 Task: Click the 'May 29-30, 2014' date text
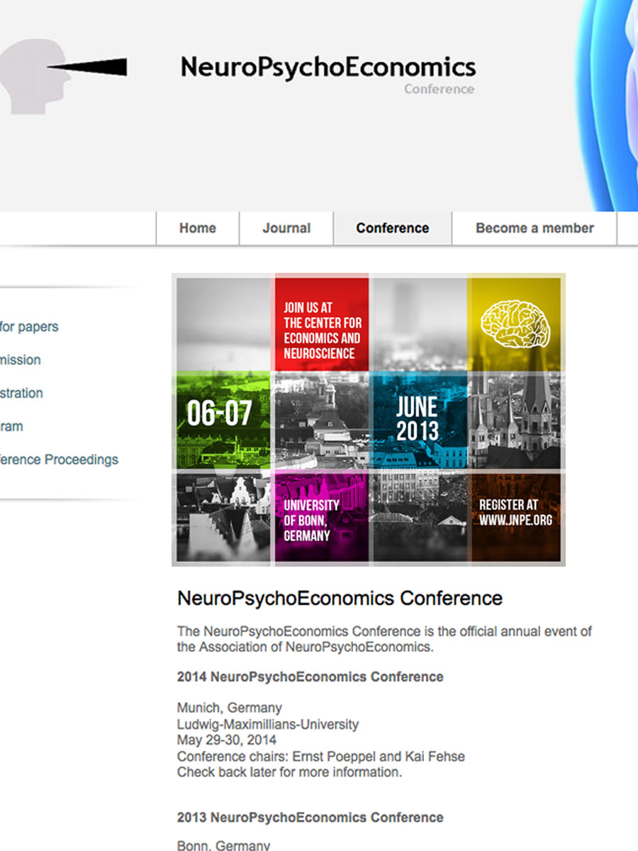pos(227,740)
